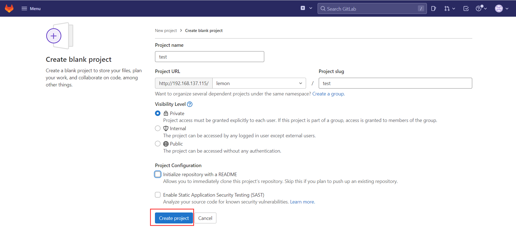Click the GitLab fox logo
The image size is (516, 227).
coord(9,8)
